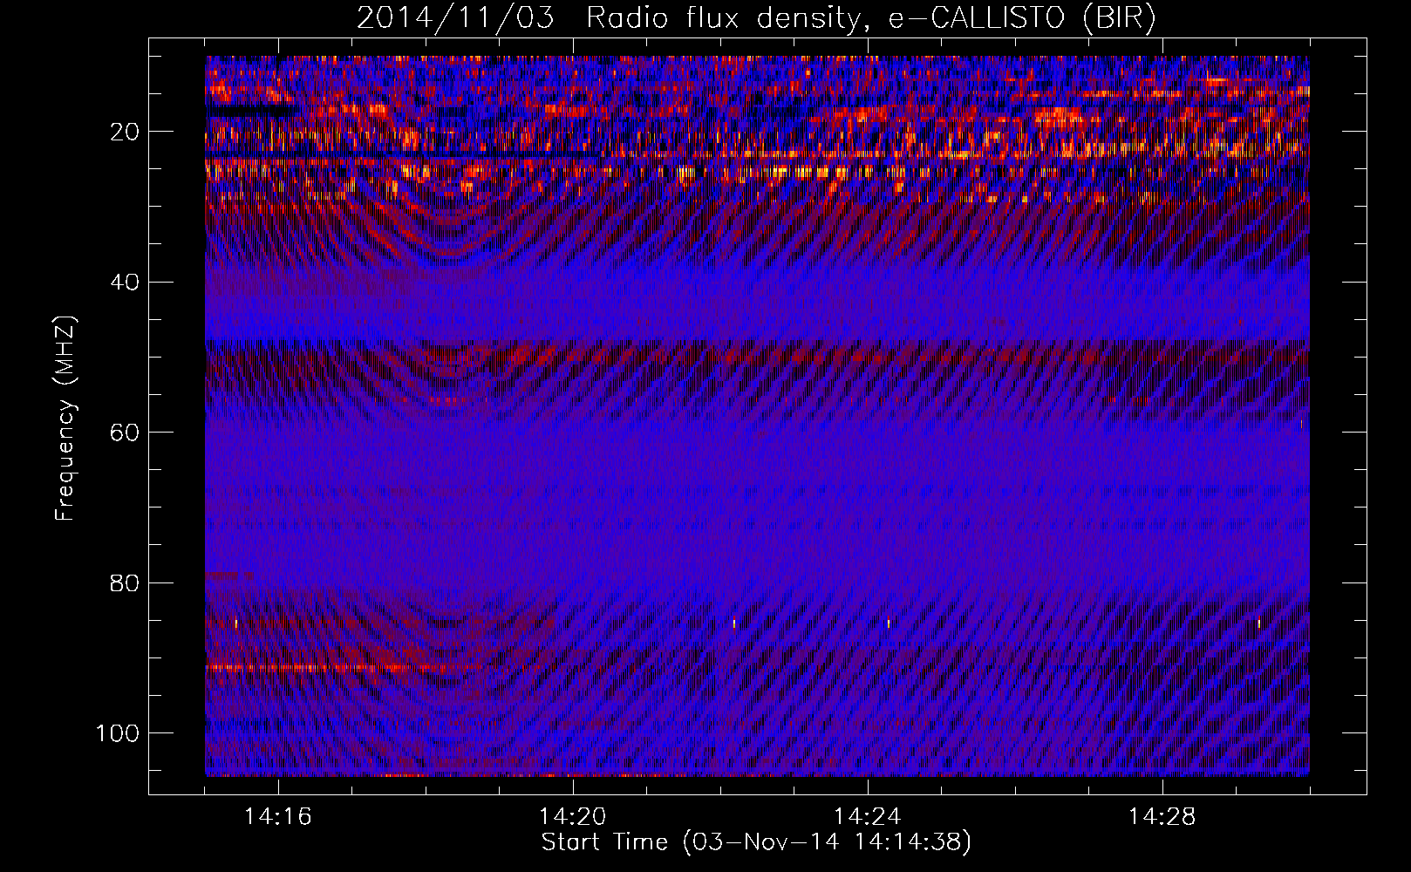The width and height of the screenshot is (1411, 872).
Task: Click the 14:28 time tick label
Action: click(x=1162, y=817)
